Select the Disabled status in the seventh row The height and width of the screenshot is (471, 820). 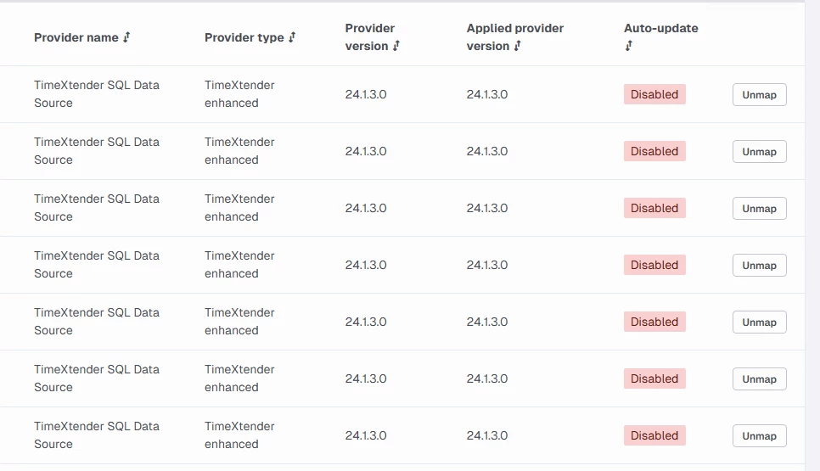pyautogui.click(x=654, y=435)
